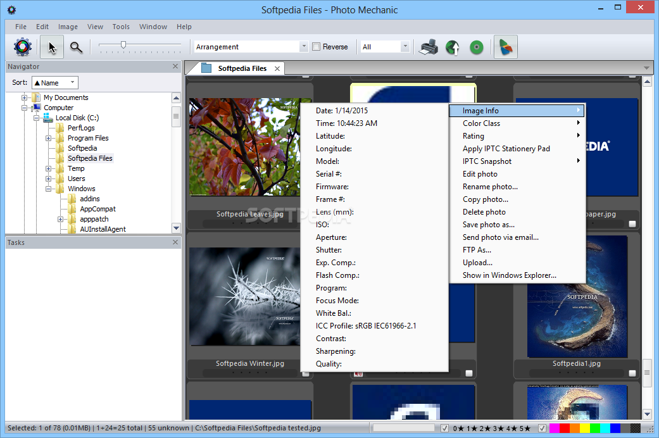Screen dimensions: 659x438
Task: Collapse the Windows folder node
Action: (48, 189)
